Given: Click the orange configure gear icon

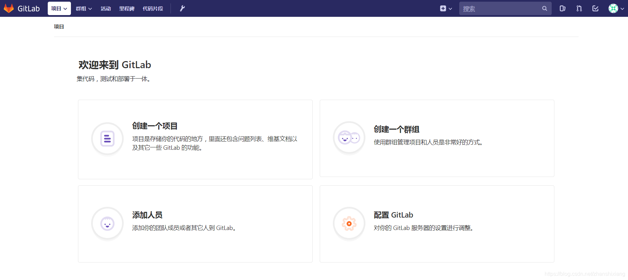Looking at the screenshot, I should [349, 224].
